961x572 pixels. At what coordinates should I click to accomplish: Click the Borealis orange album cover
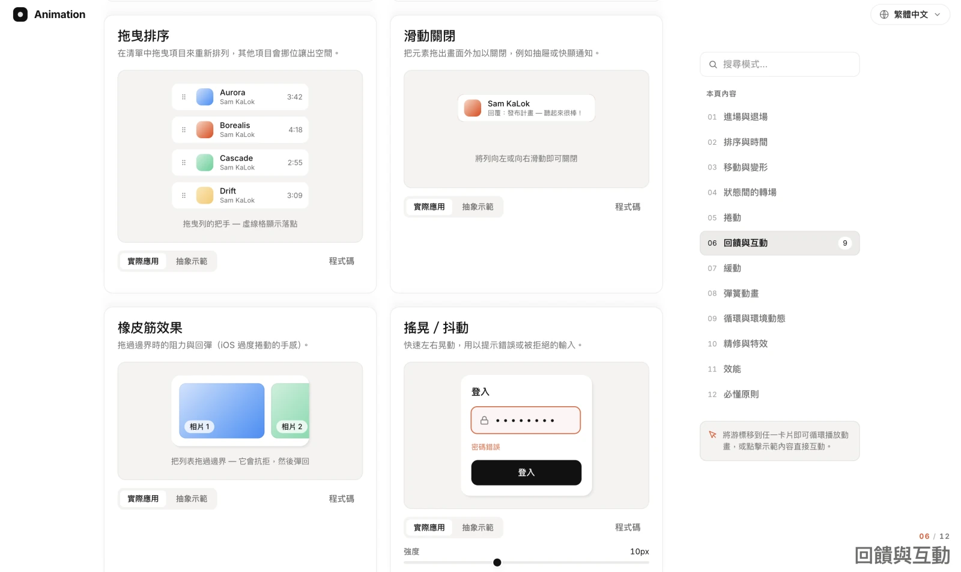click(x=205, y=130)
